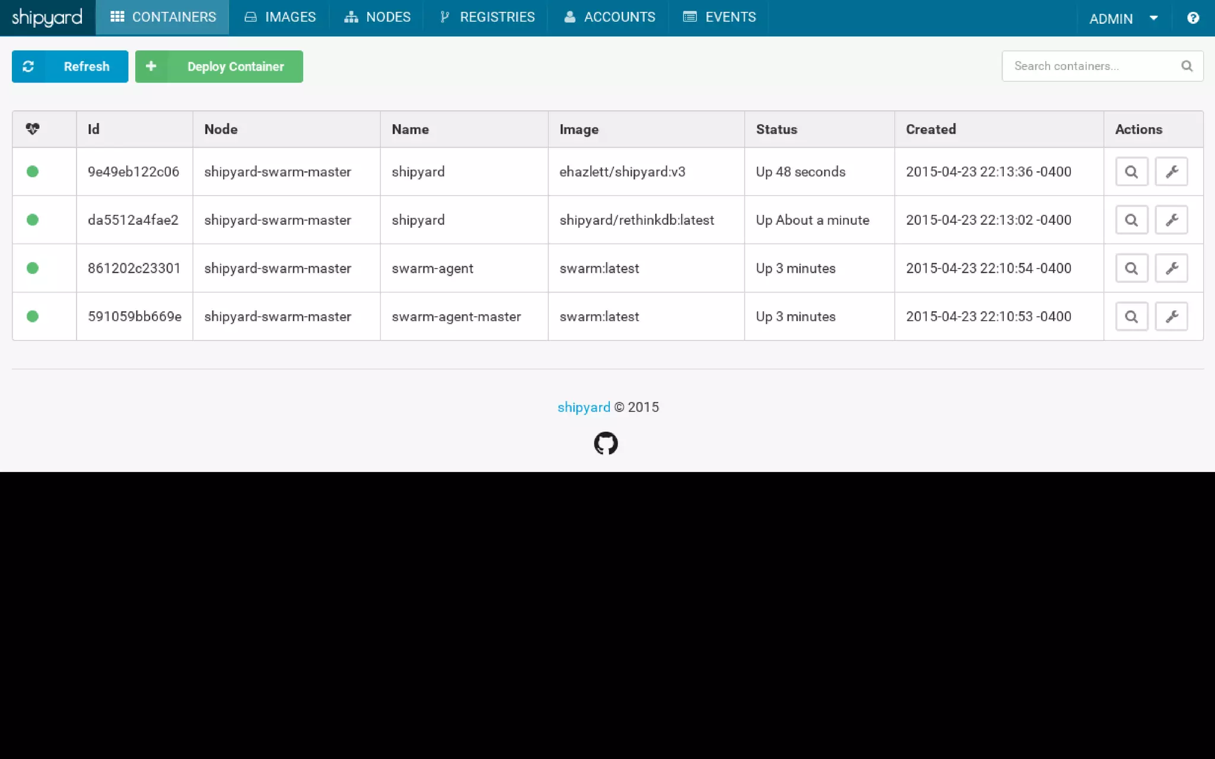Viewport: 1215px width, 759px height.
Task: Switch to the Images tab
Action: tap(279, 17)
